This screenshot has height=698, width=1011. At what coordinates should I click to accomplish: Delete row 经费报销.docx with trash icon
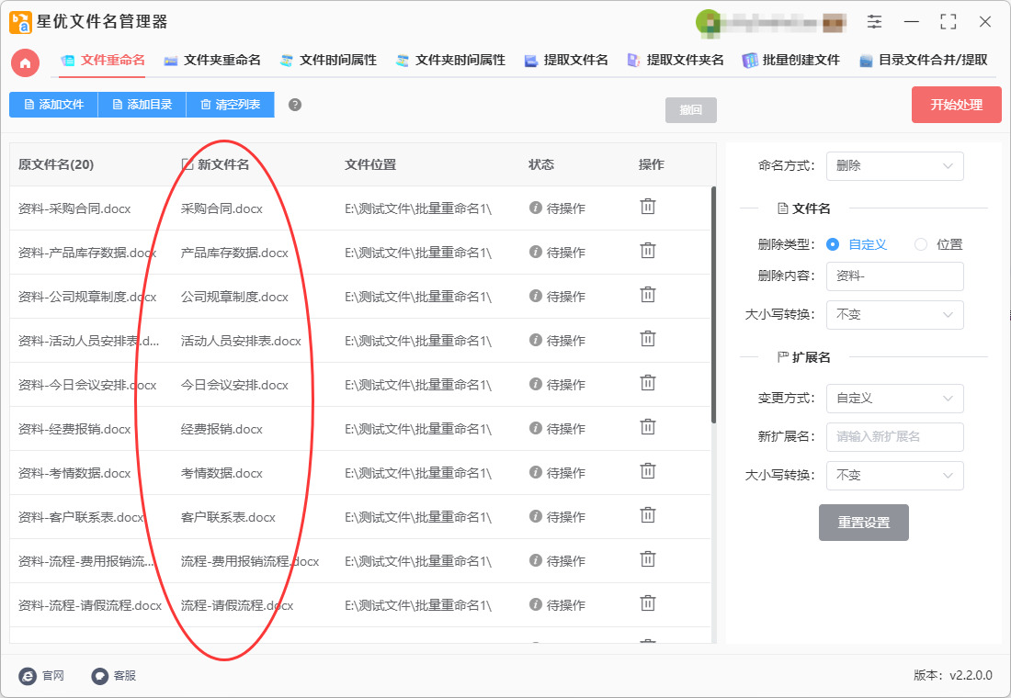[x=647, y=427]
